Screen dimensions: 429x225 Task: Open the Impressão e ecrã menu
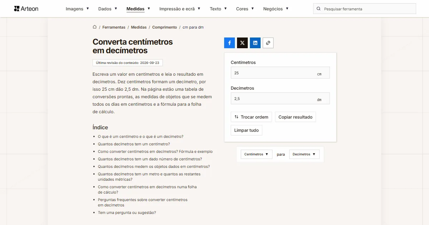(180, 9)
